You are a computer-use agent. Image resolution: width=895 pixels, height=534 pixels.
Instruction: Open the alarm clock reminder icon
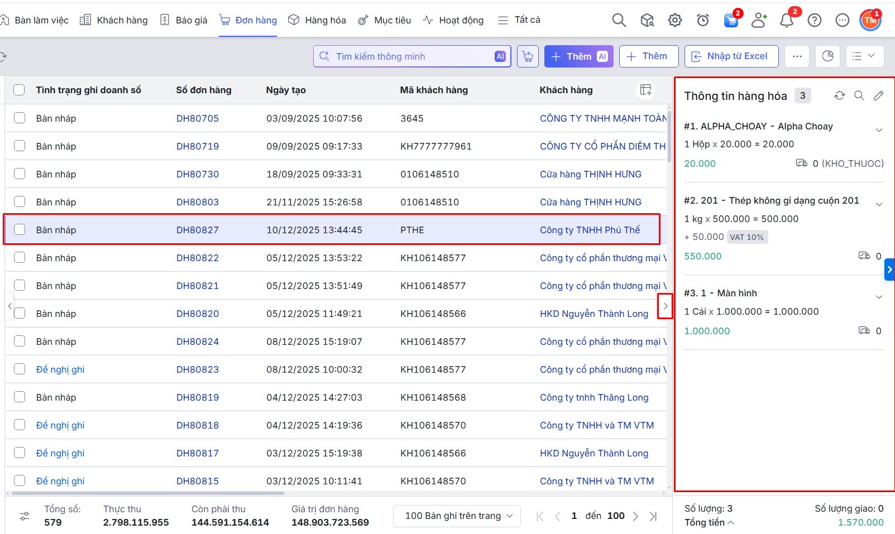(703, 21)
